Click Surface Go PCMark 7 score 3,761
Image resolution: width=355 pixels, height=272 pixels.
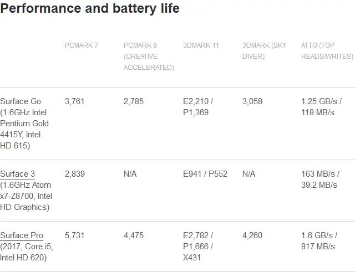tap(74, 101)
